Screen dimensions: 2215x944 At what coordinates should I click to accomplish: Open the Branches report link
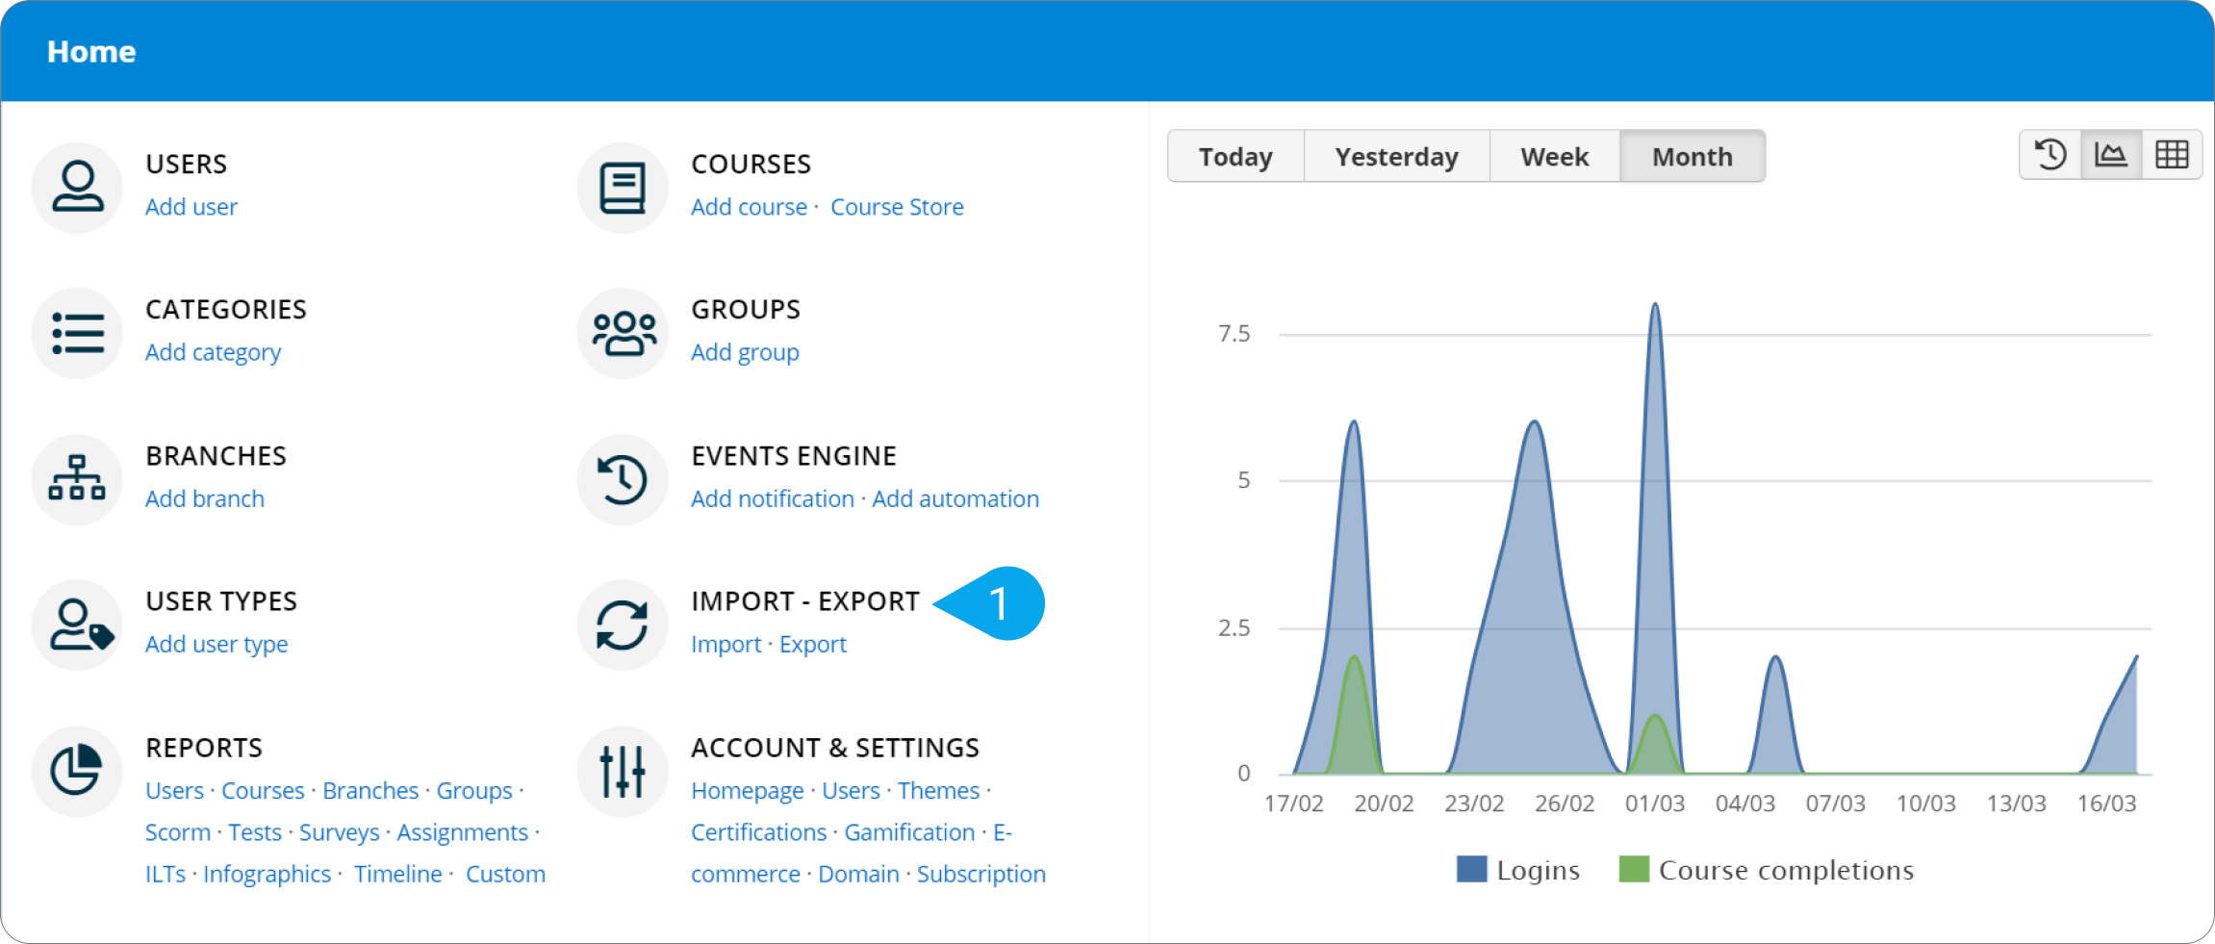[370, 790]
